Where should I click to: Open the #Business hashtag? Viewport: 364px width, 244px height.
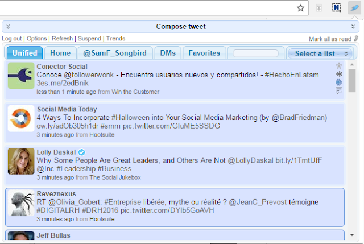[x=114, y=168]
